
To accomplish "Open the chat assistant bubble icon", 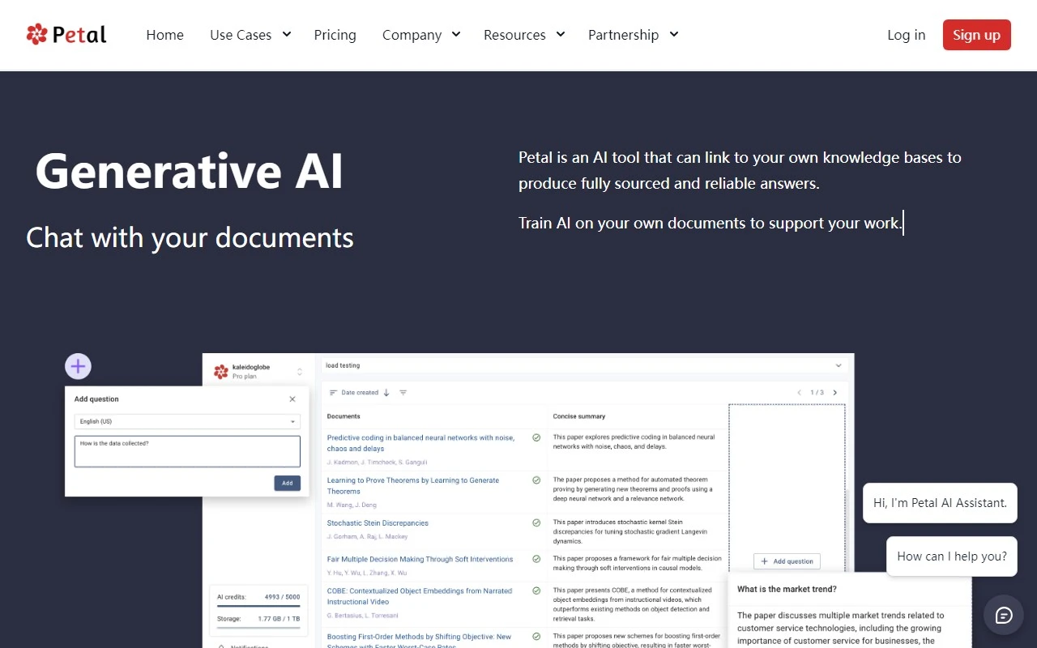I will (x=1004, y=615).
